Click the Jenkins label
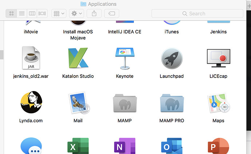The image size is (251, 154). [x=218, y=32]
